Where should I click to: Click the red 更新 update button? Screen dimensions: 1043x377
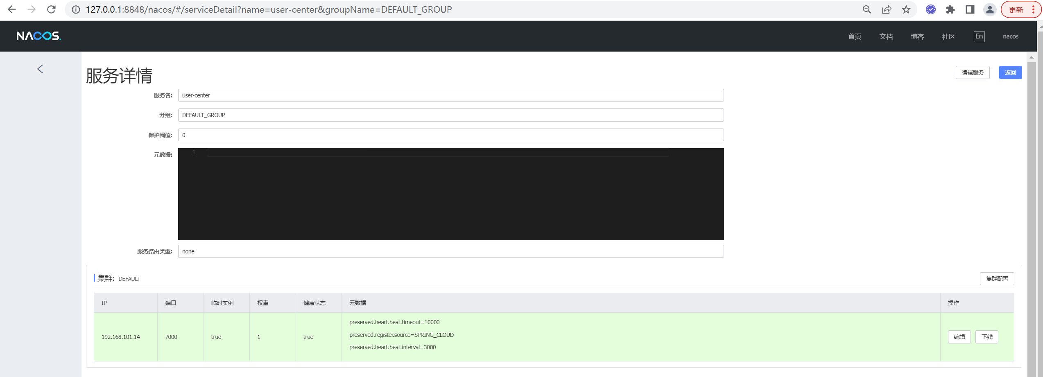[1020, 9]
